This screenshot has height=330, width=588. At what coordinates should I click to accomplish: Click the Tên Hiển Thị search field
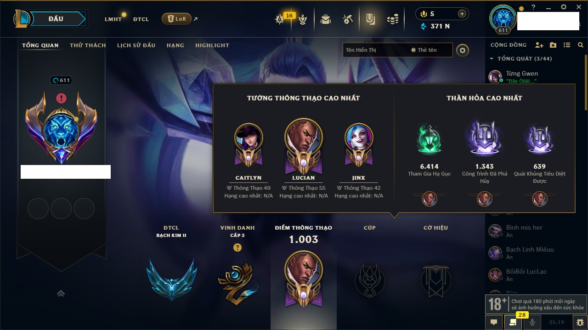[375, 50]
